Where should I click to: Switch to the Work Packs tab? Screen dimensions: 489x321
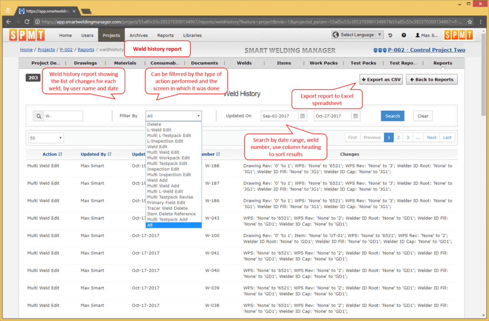coord(323,63)
